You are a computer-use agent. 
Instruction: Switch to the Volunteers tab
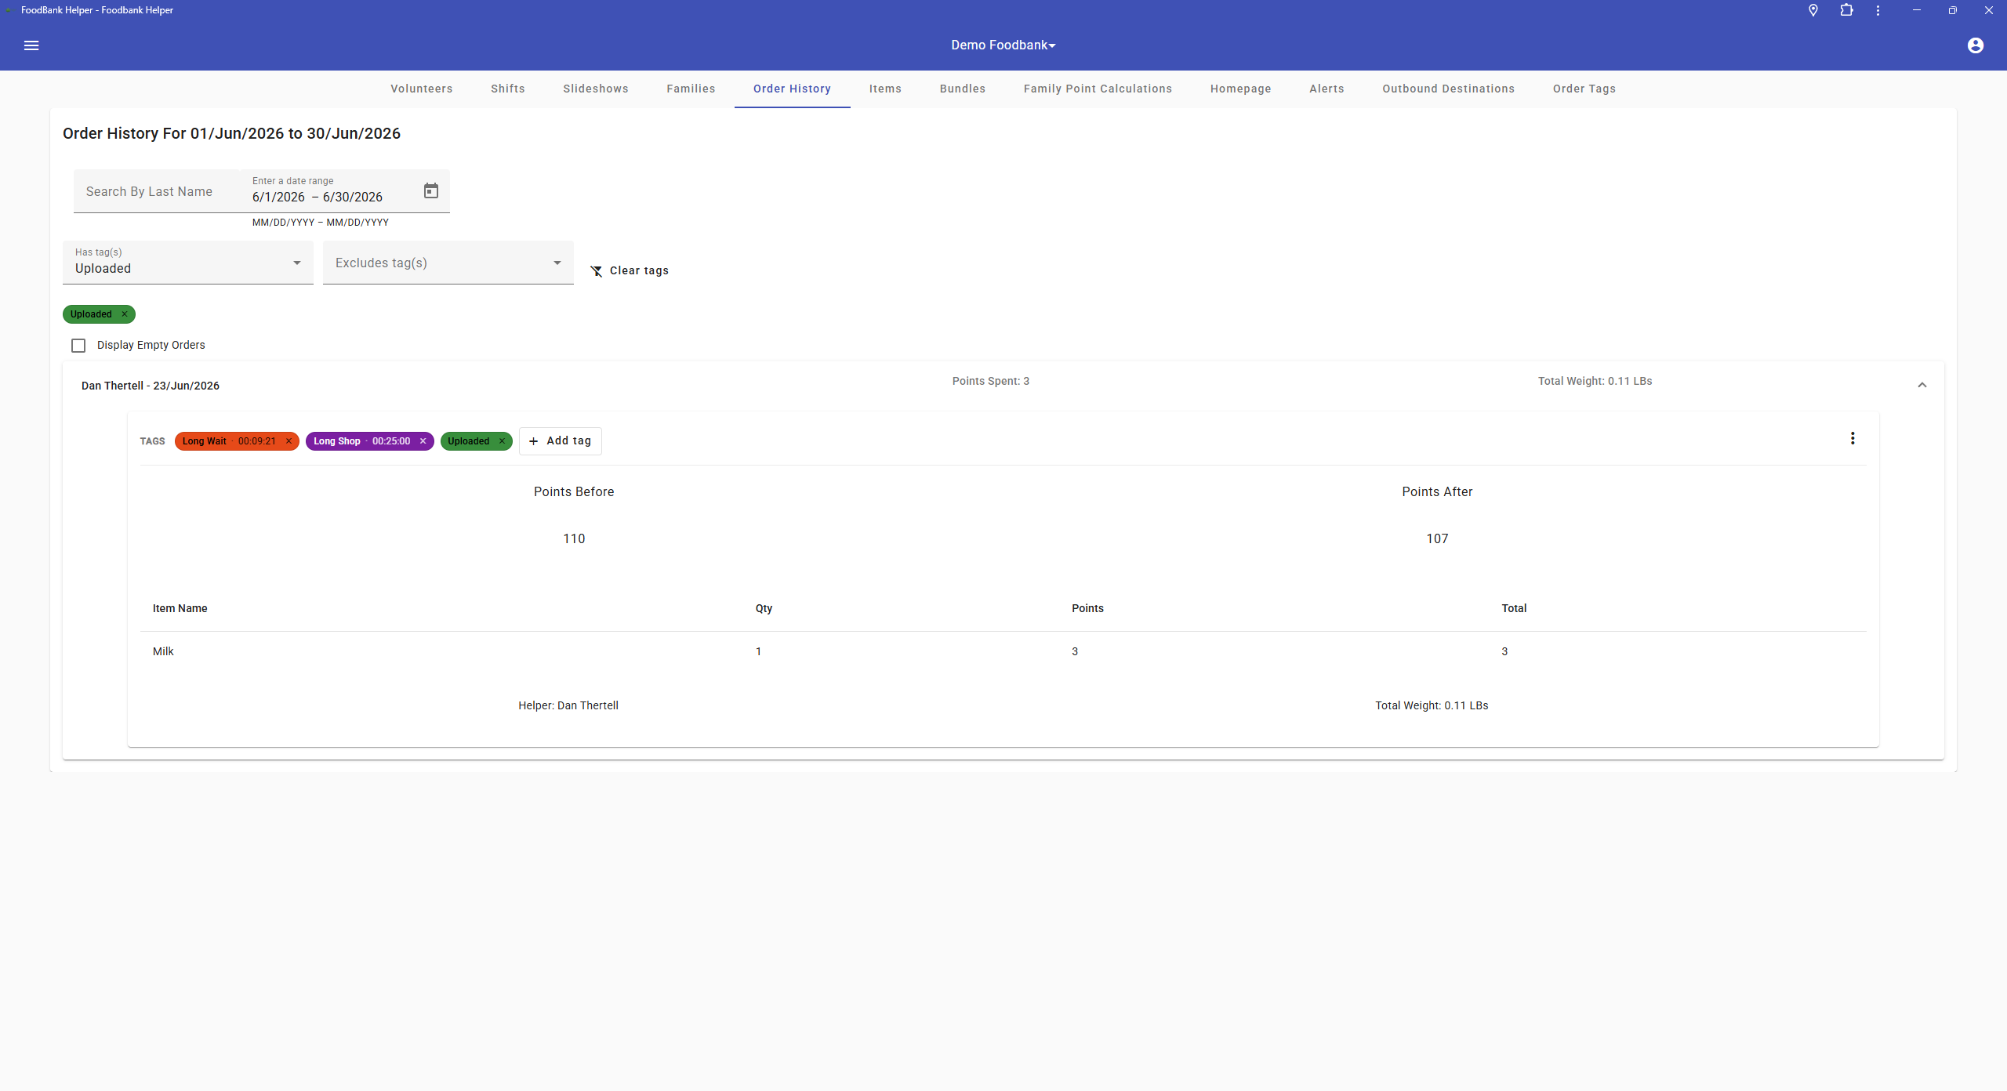[x=422, y=89]
